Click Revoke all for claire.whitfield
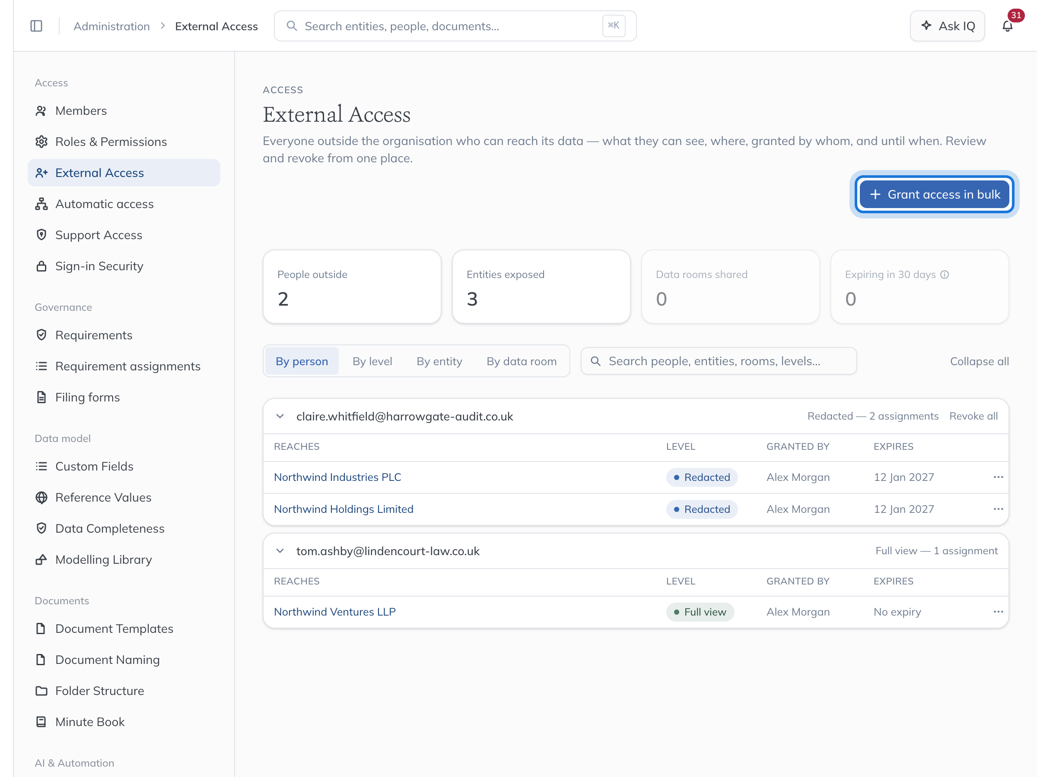This screenshot has height=777, width=1037. point(973,417)
